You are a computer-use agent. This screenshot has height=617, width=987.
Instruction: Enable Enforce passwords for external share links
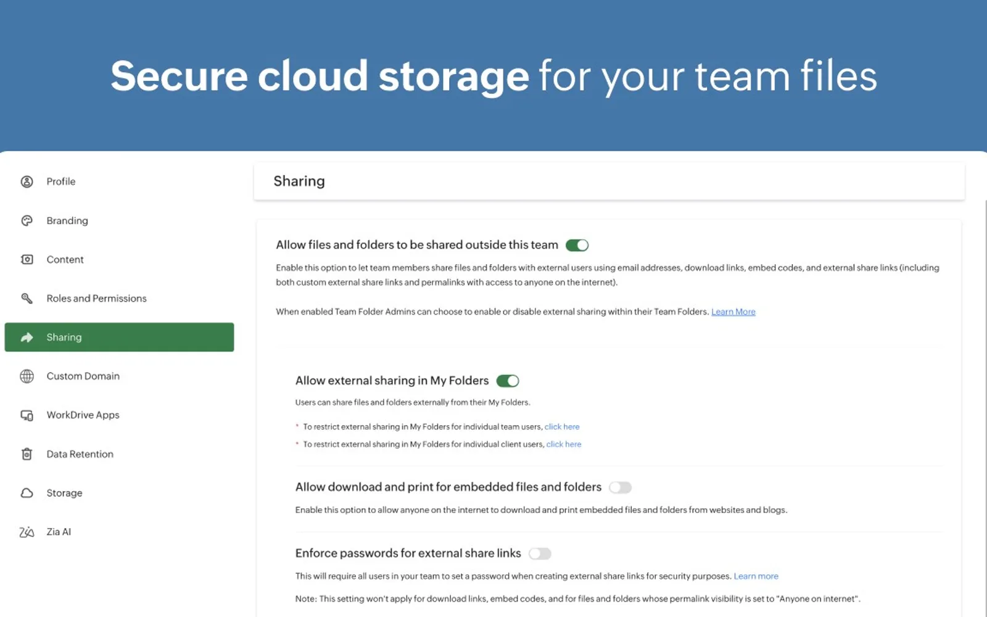pos(540,553)
